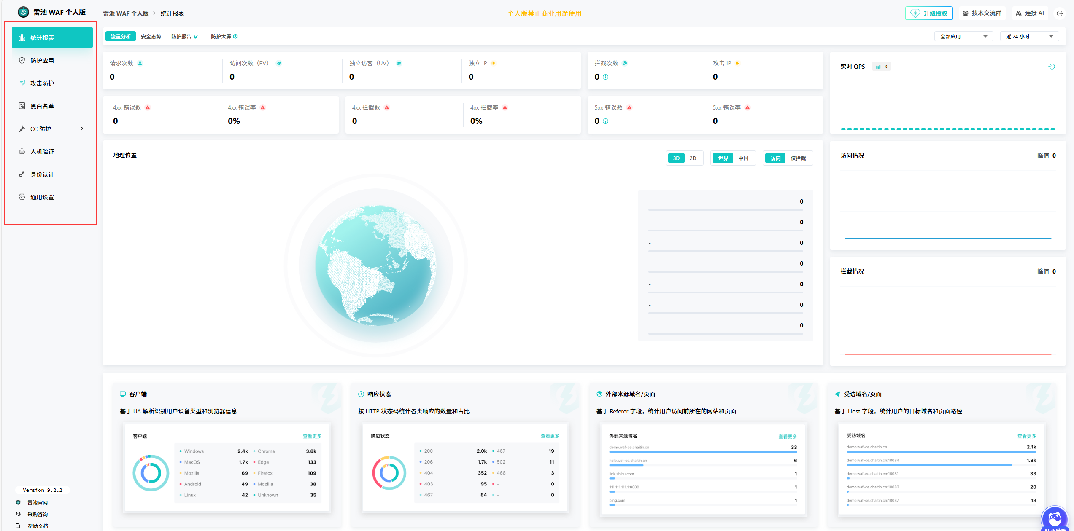
Task: Open the 全部应用 dropdown
Action: click(x=963, y=37)
